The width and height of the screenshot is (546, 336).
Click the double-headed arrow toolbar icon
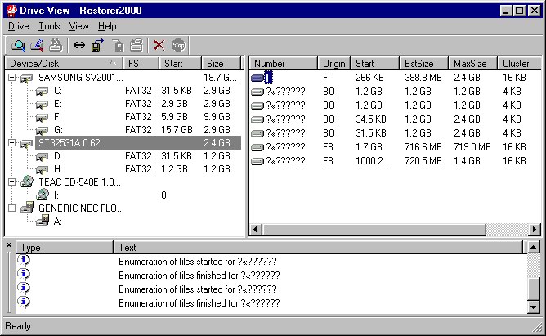pyautogui.click(x=79, y=46)
